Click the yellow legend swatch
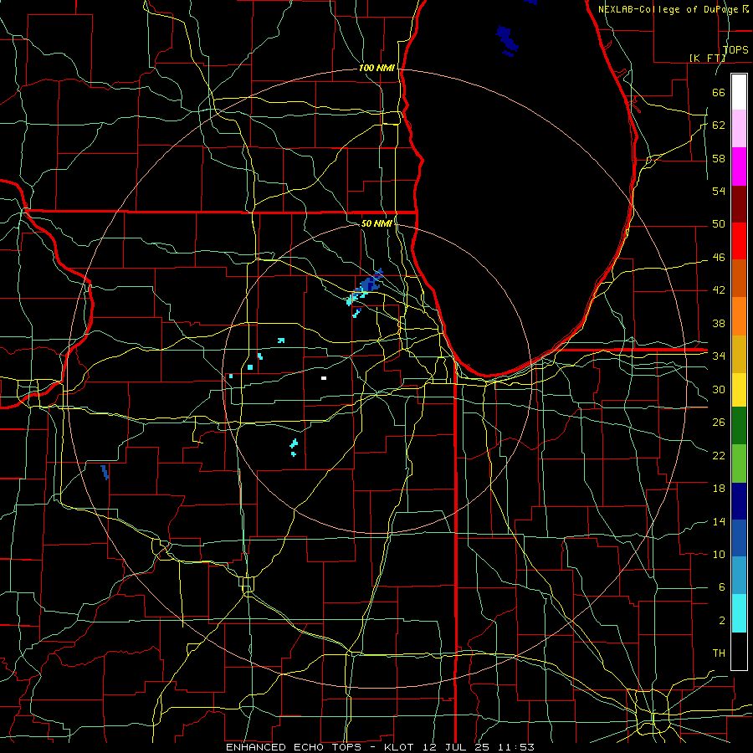Viewport: 753px width, 753px height. click(739, 390)
